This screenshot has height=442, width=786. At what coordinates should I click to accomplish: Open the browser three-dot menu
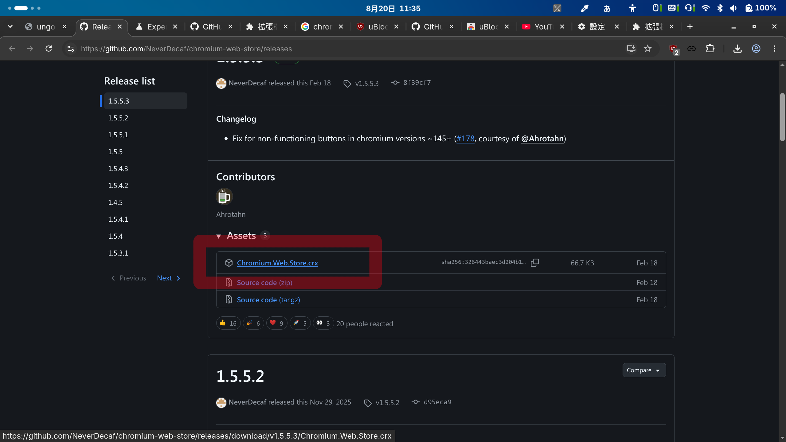pyautogui.click(x=775, y=49)
